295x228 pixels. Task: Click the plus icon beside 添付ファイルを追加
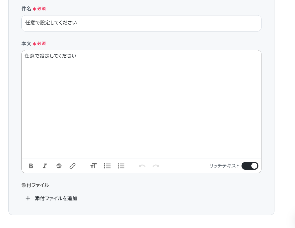28,198
